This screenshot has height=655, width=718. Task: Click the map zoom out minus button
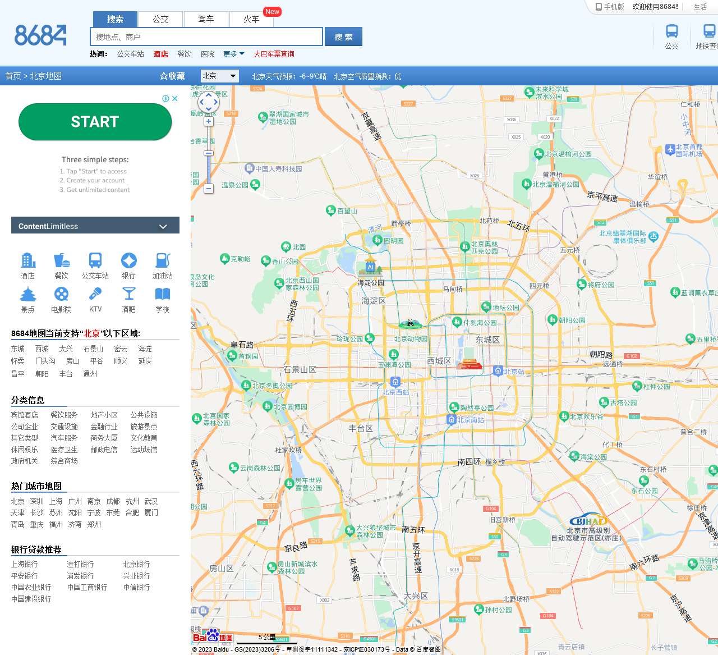coord(209,189)
